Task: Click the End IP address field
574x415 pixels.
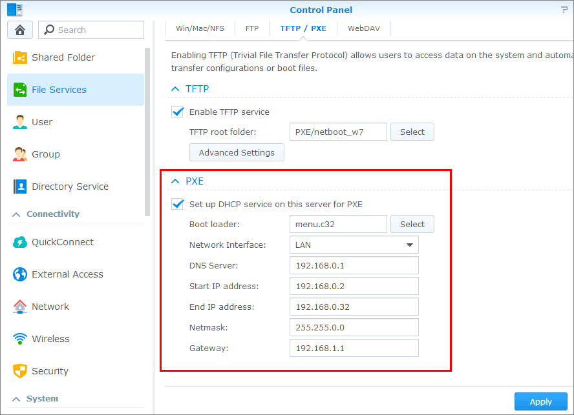Action: (354, 307)
